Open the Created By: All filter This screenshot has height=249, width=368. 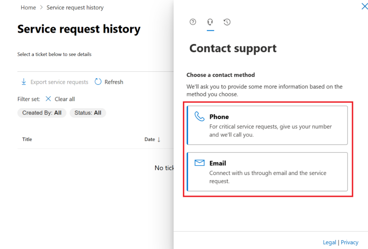[42, 113]
